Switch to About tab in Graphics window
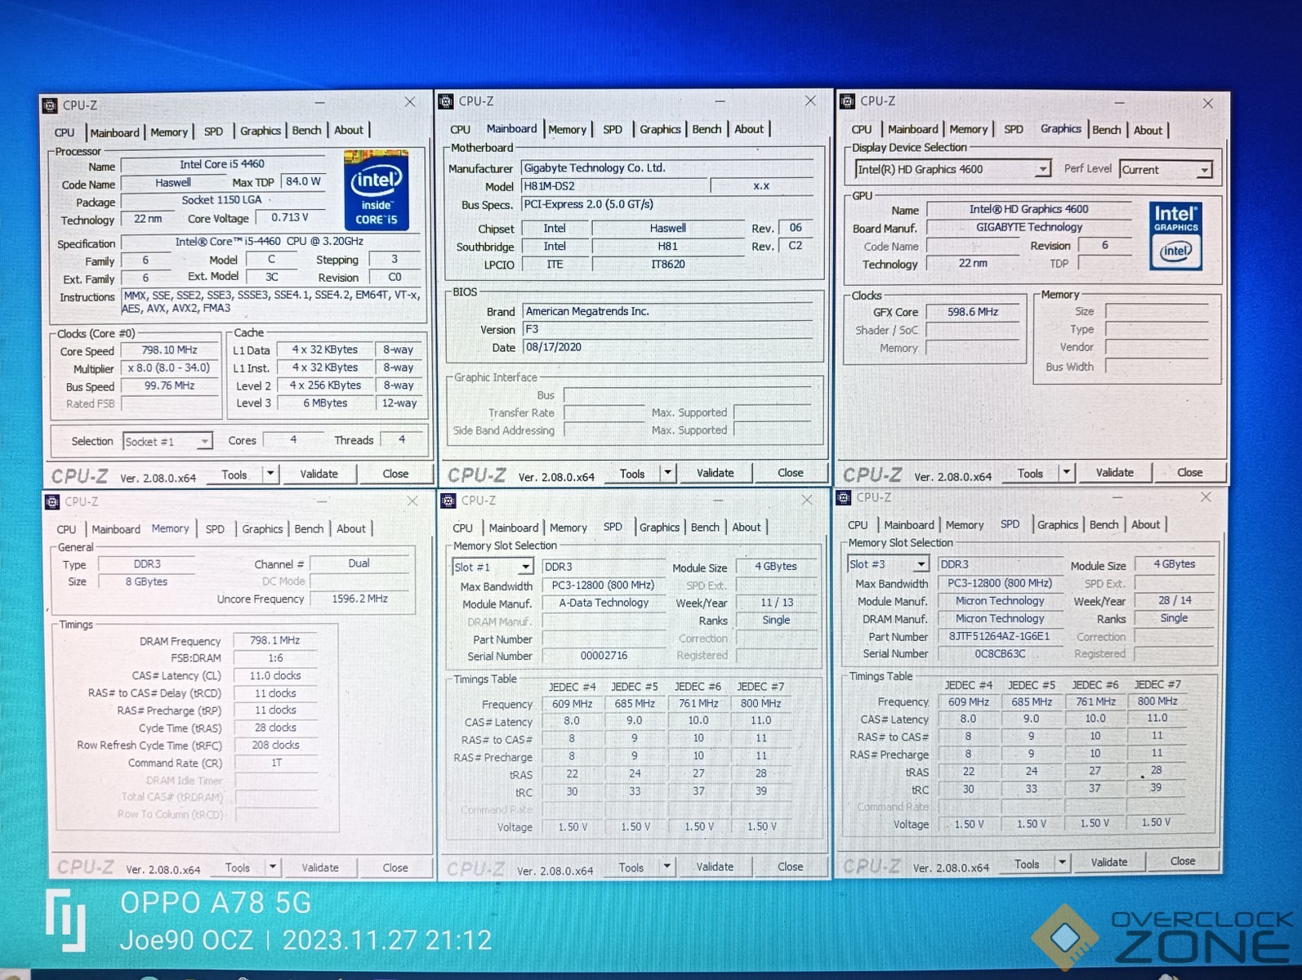 click(1148, 130)
